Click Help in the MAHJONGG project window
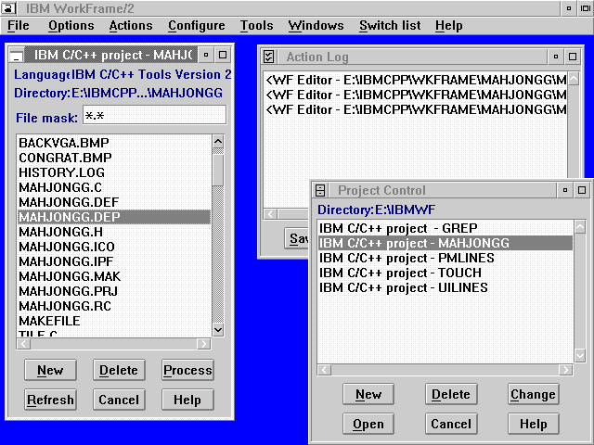Screen dimensions: 594x445 point(187,400)
